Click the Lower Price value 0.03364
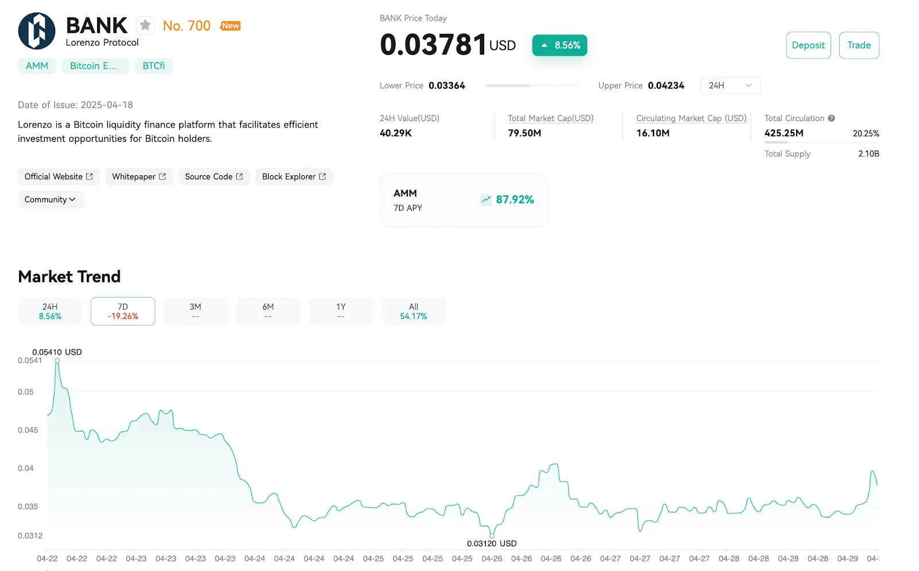 coord(447,86)
